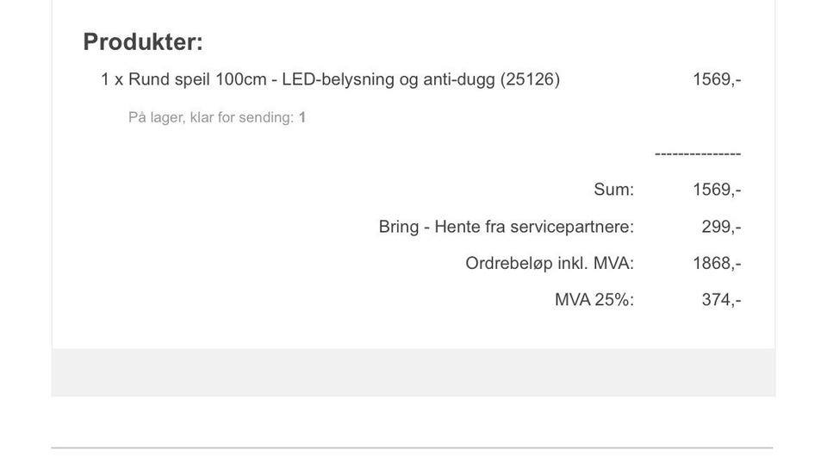Click the Sum amount 1569,-
This screenshot has height=469, width=827.
click(717, 190)
